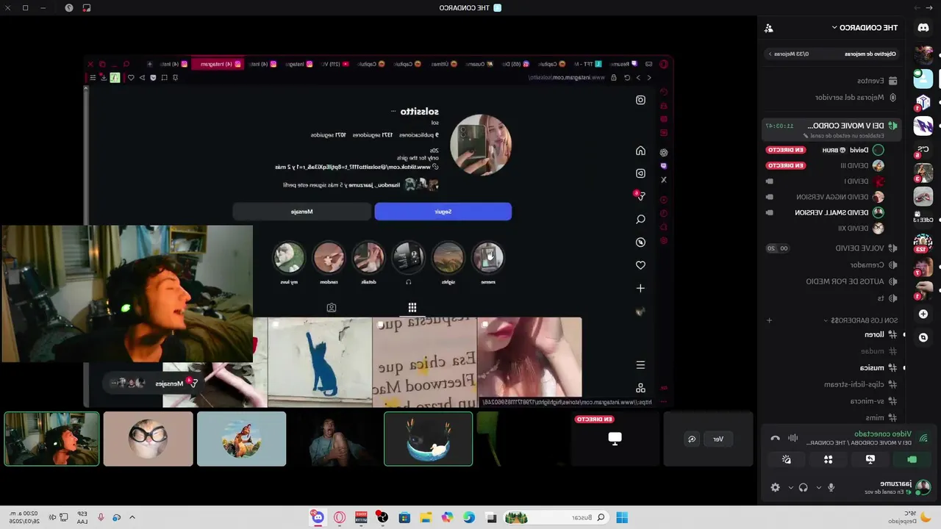941x529 pixels.
Task: Select user DEVID SMALL VERSION in voice list
Action: [827, 212]
